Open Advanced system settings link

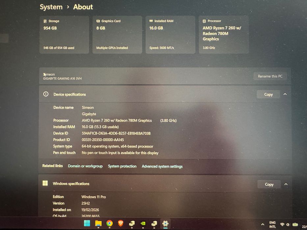click(162, 166)
